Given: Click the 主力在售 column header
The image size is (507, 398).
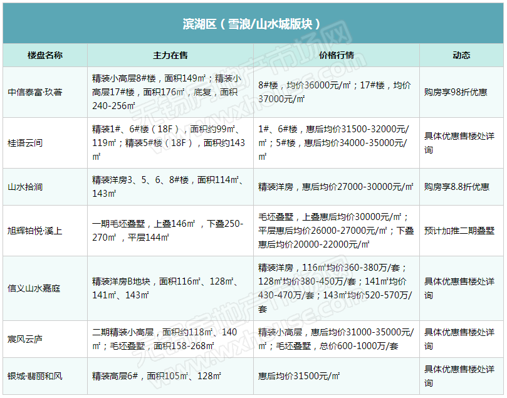Looking at the screenshot, I should (170, 55).
